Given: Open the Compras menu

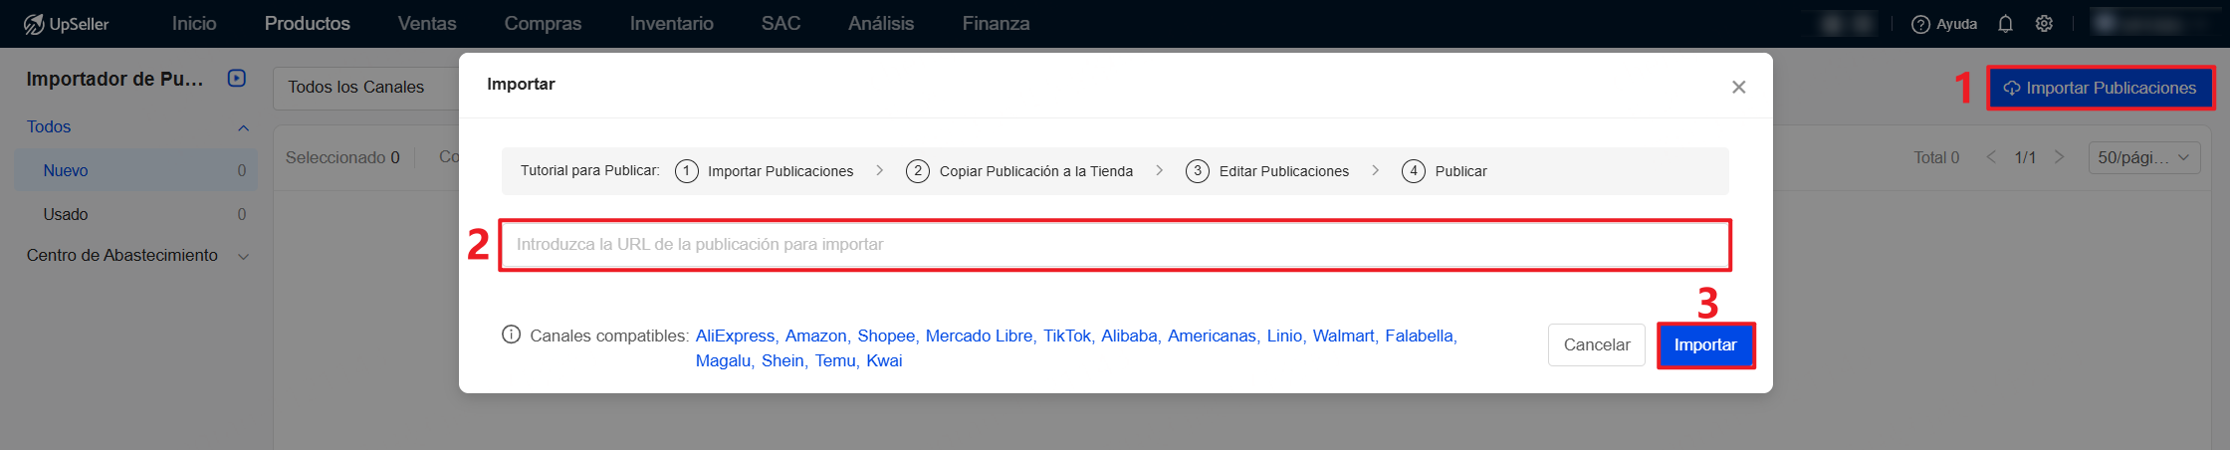Looking at the screenshot, I should point(543,23).
